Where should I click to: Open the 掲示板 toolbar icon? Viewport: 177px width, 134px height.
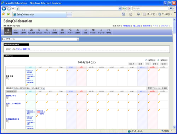coord(62,31)
